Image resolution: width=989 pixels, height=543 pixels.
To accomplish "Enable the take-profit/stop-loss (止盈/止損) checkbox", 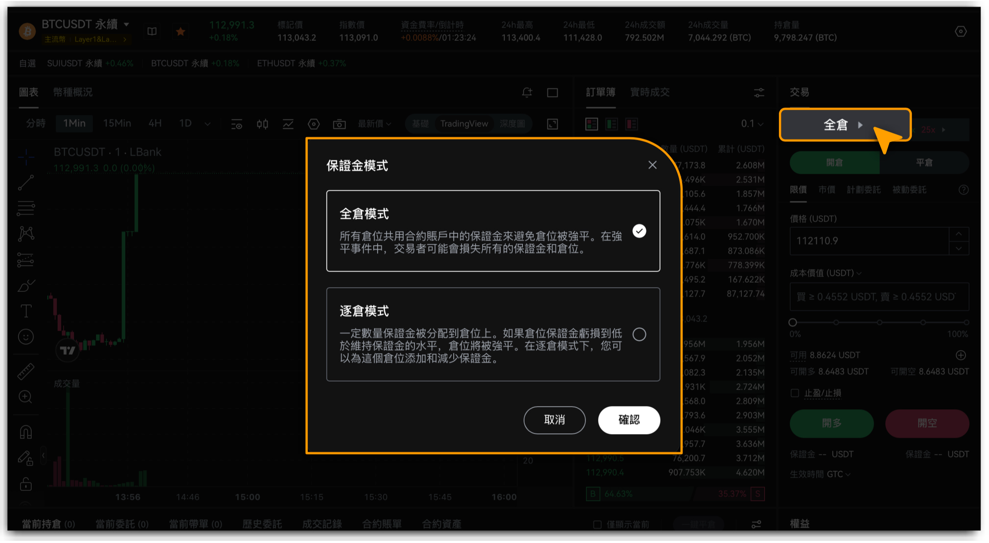I will click(x=795, y=393).
